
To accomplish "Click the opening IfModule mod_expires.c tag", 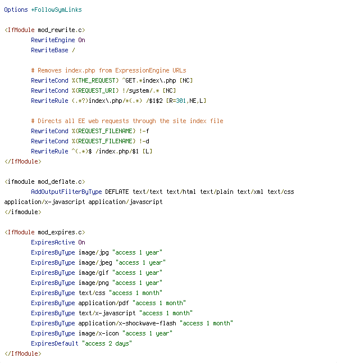I will tap(44, 232).
